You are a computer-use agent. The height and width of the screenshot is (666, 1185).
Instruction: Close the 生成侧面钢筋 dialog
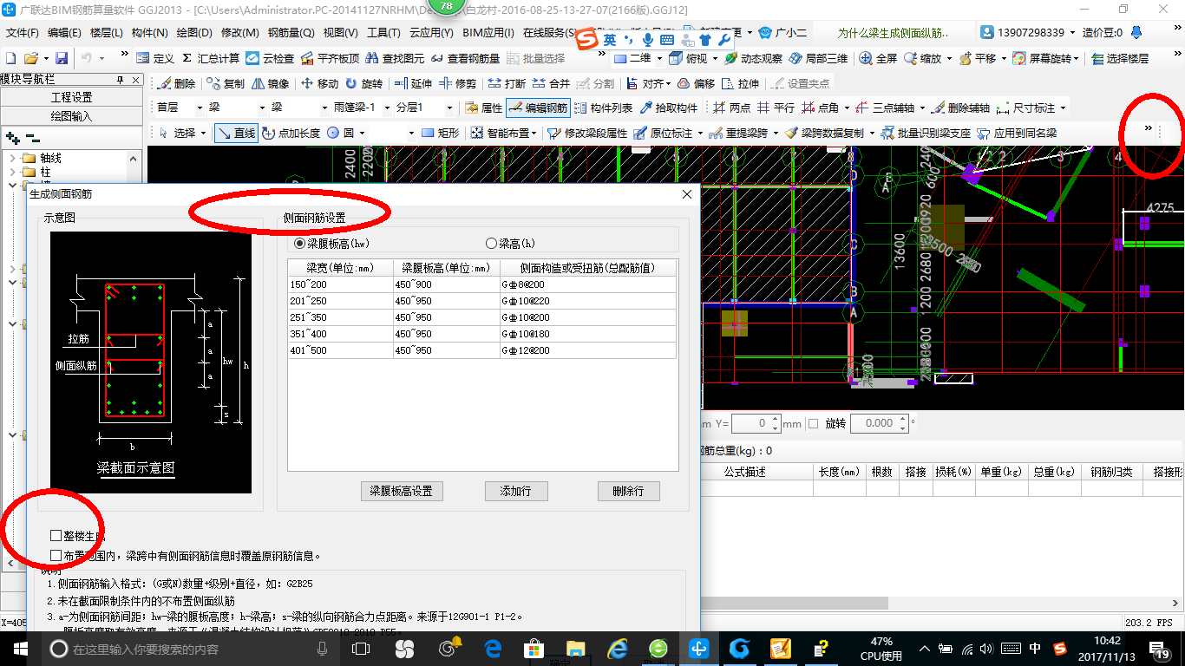(687, 194)
